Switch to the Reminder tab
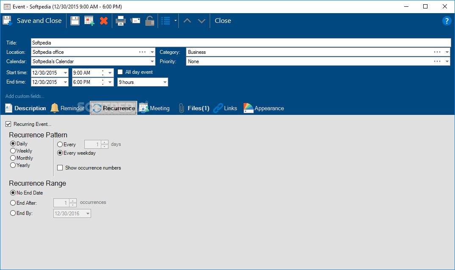Viewport: 455px width, 270px height. tap(67, 108)
